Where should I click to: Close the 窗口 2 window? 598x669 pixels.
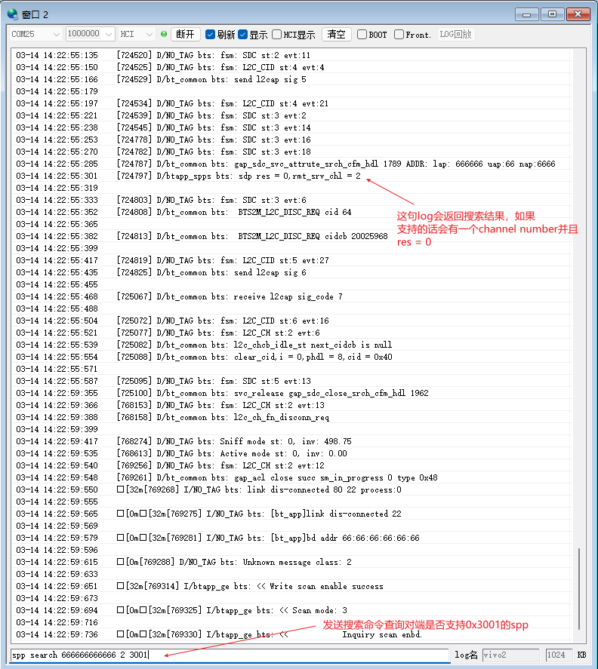pos(578,14)
